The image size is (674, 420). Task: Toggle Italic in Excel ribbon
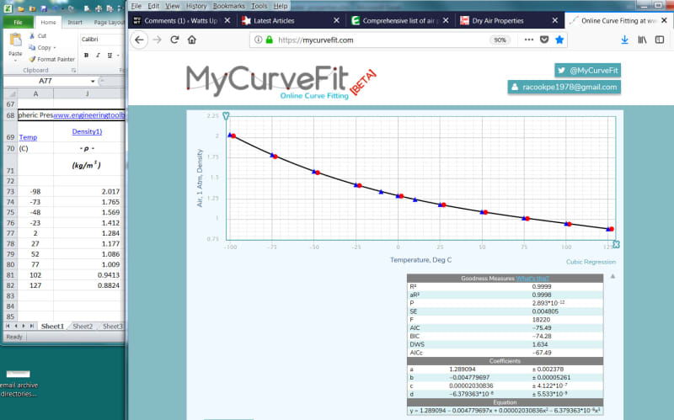pyautogui.click(x=98, y=55)
